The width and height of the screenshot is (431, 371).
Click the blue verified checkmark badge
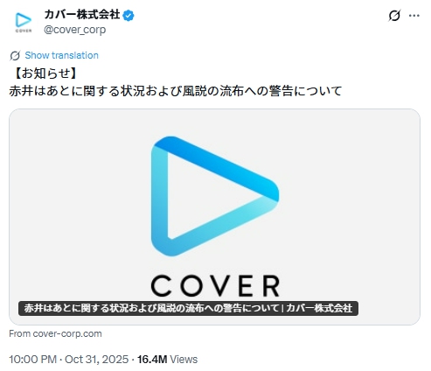(x=129, y=16)
